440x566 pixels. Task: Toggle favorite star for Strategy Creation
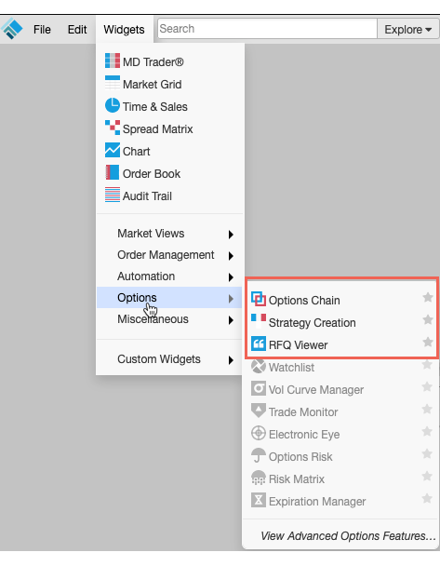coord(428,319)
